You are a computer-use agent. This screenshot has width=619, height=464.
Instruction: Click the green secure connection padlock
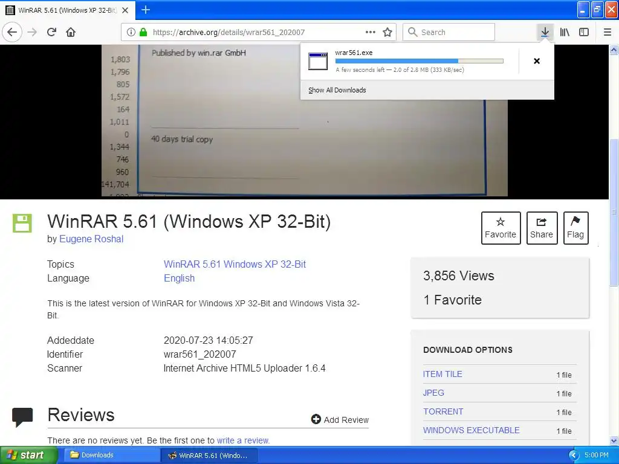(143, 32)
